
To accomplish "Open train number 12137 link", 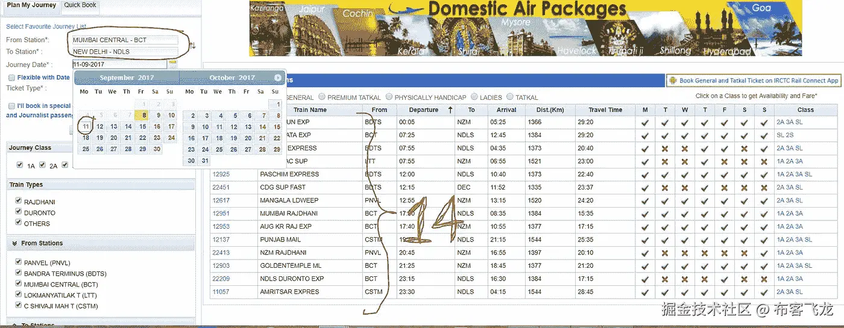I will (221, 240).
